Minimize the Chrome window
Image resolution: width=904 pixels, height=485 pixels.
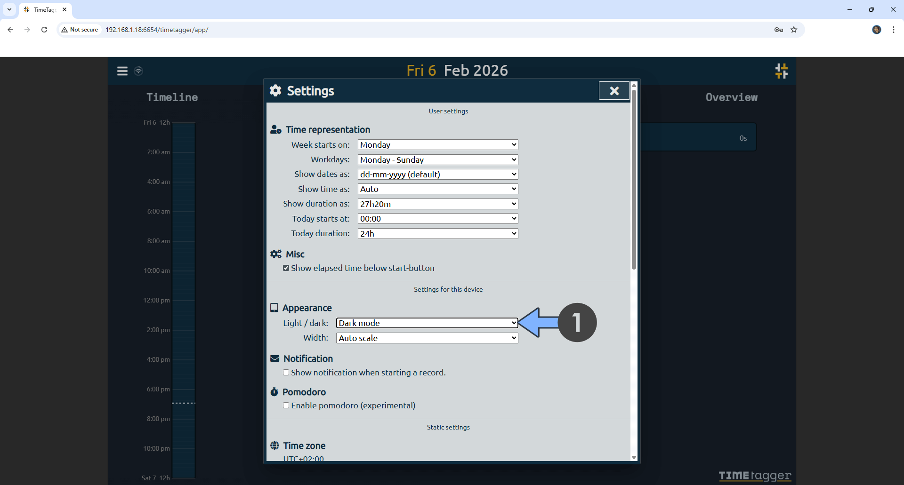pyautogui.click(x=850, y=9)
